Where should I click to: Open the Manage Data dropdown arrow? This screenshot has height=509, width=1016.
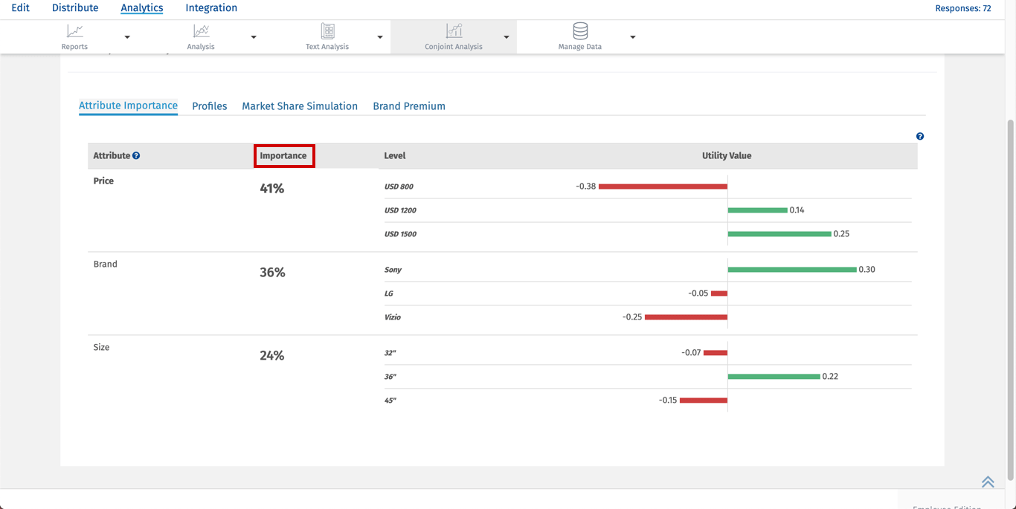point(633,37)
